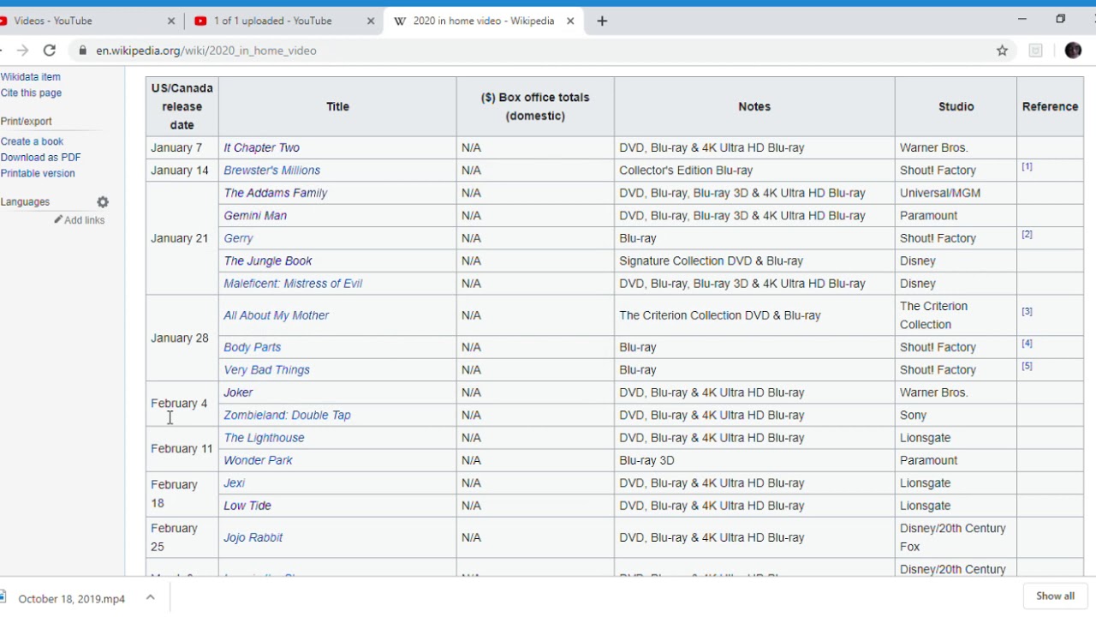Open the Chrome profile avatar
The height and width of the screenshot is (617, 1096).
[x=1073, y=51]
